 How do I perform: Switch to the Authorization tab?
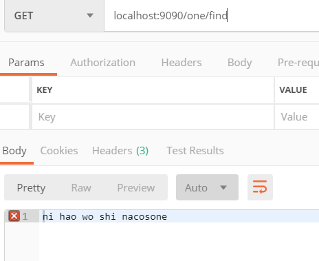[x=102, y=63]
